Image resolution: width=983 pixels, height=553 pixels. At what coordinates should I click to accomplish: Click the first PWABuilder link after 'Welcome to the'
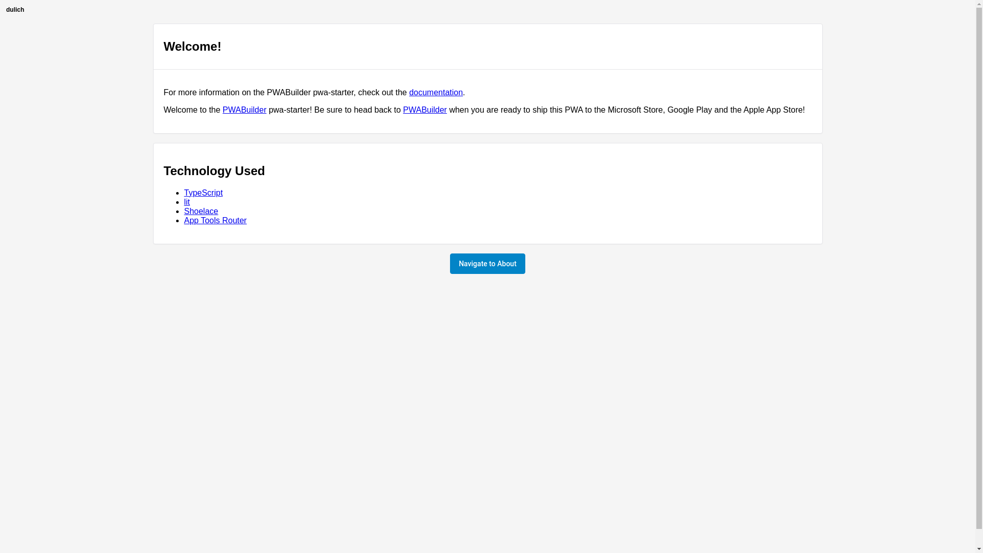click(x=244, y=110)
